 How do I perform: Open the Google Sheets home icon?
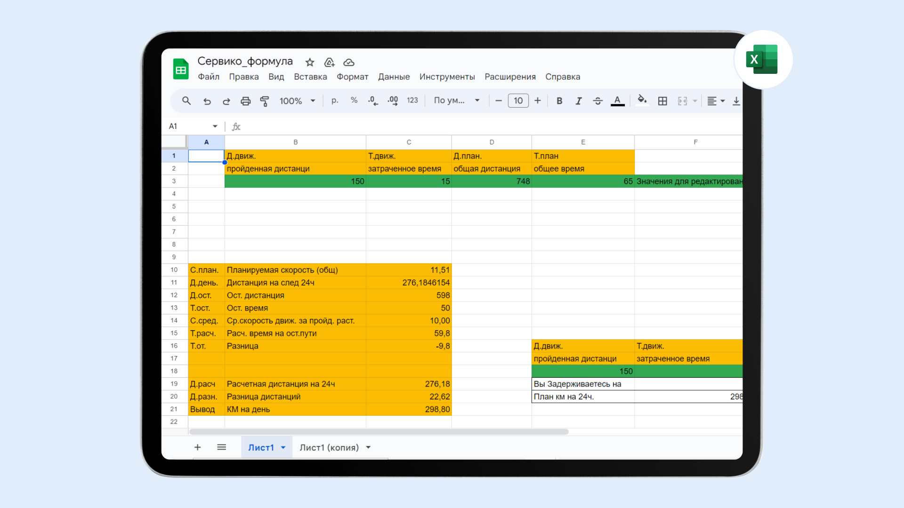(181, 69)
